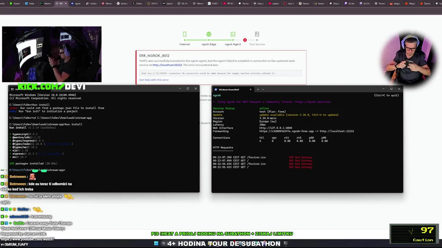Viewport: 442px width, 248px height.
Task: Switch to the ngrok browser tab
Action: pyautogui.click(x=77, y=3)
